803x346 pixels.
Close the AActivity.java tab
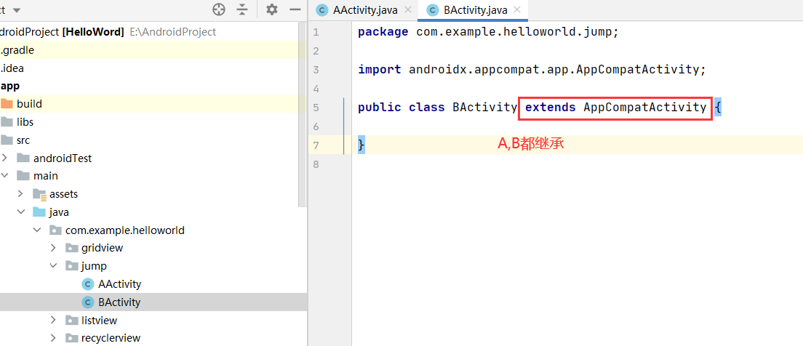407,9
